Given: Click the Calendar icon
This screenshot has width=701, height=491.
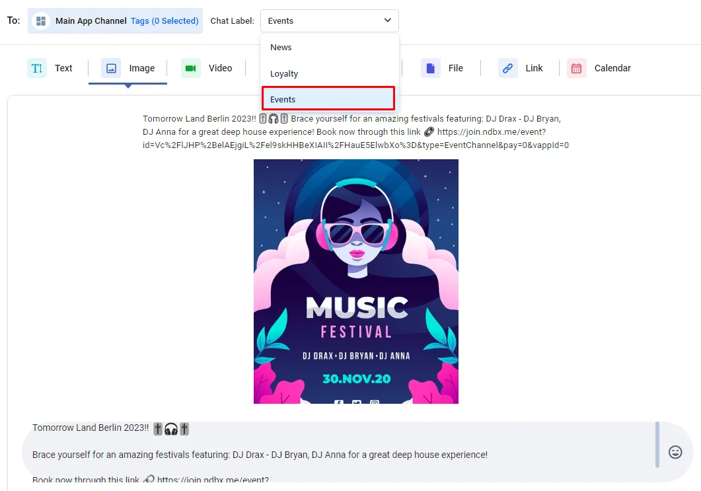Looking at the screenshot, I should [577, 69].
